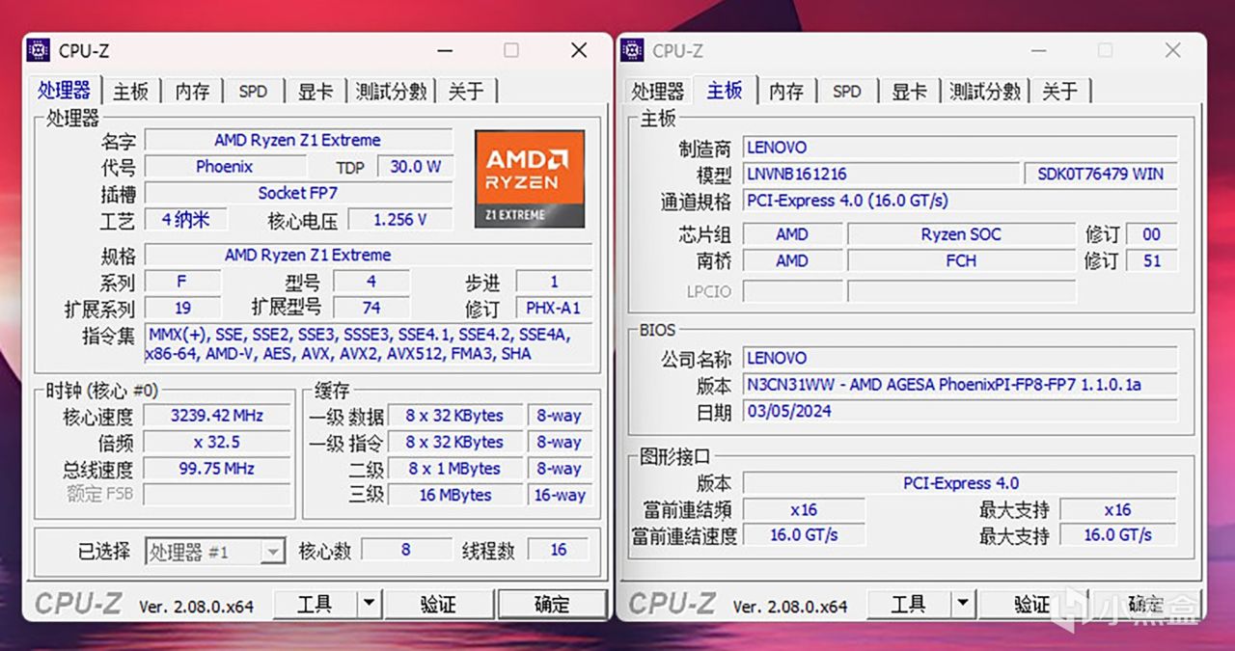Select the 处理器 tab in the right window
Image resolution: width=1235 pixels, height=651 pixels.
[657, 91]
